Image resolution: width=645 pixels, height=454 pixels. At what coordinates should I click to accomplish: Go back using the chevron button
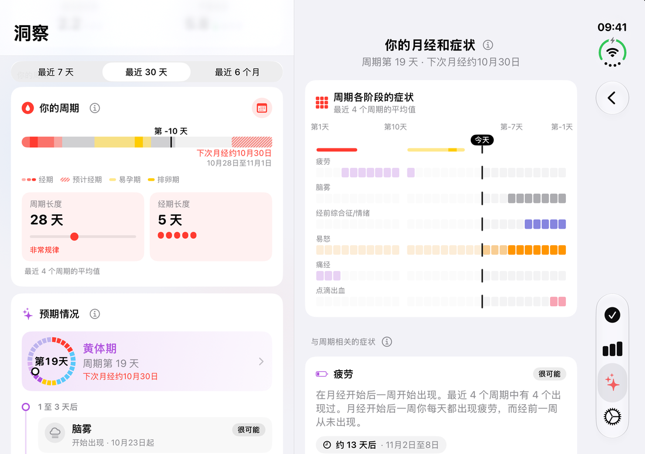tap(612, 98)
